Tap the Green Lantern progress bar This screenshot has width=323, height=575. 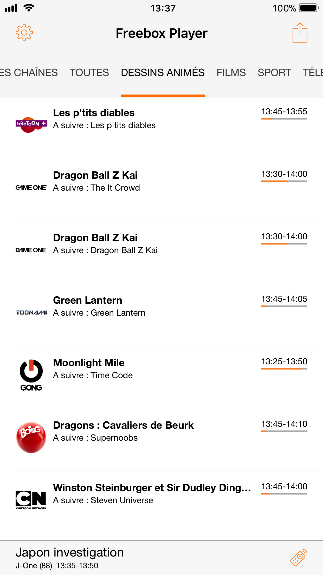click(x=284, y=306)
